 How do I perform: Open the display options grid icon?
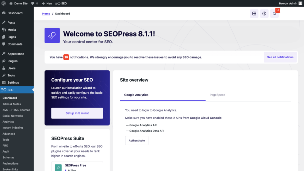coord(254,14)
